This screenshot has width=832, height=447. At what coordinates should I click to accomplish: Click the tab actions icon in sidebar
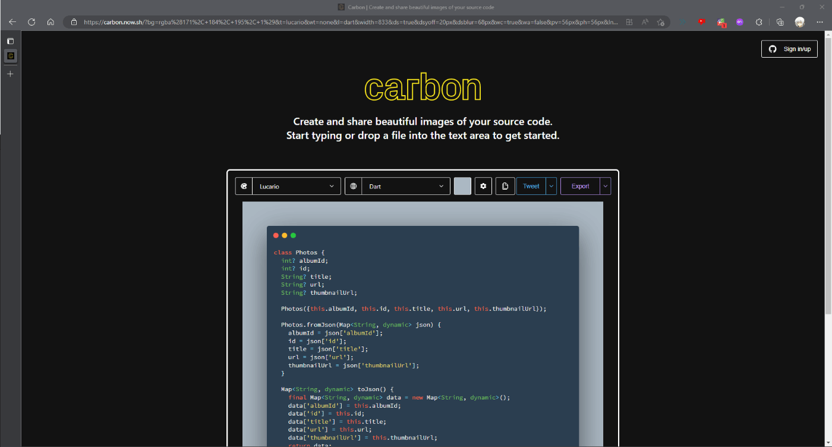tap(10, 41)
